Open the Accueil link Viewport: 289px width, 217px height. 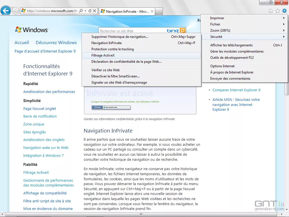(22, 43)
